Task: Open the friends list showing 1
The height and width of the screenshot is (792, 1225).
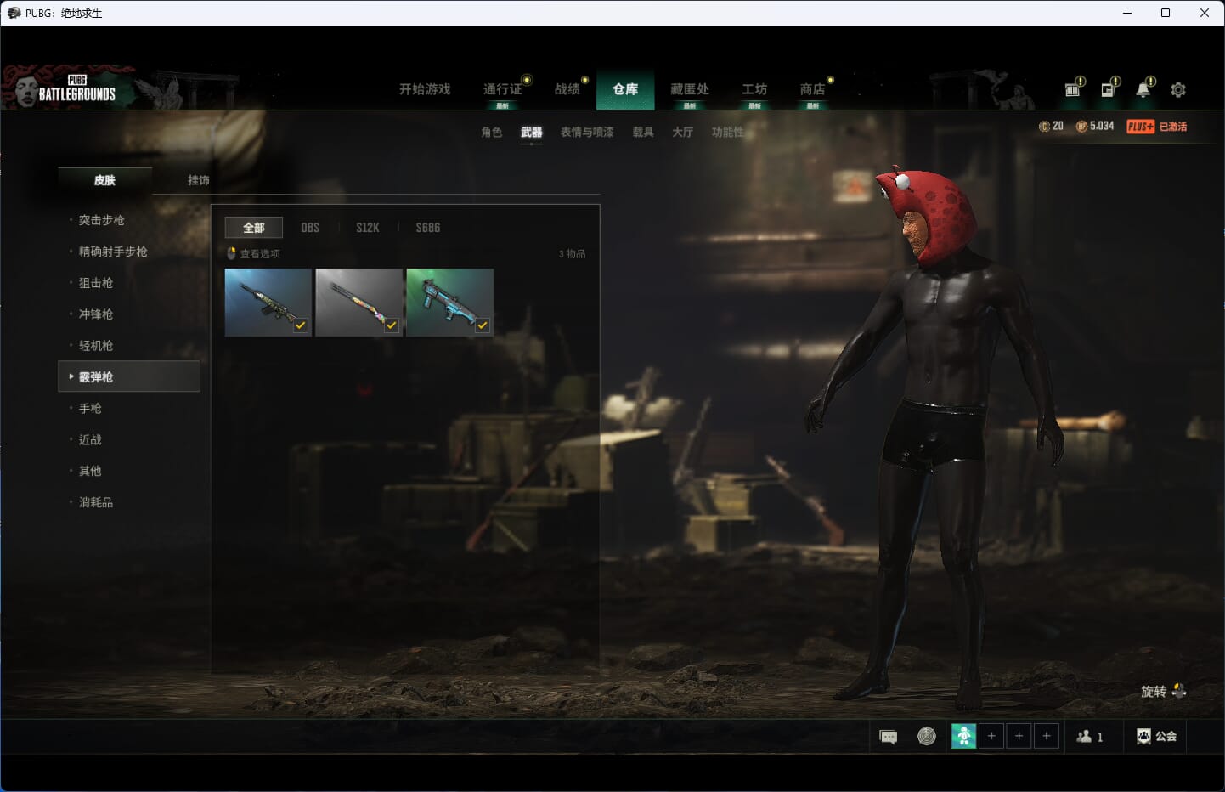Action: 1089,737
